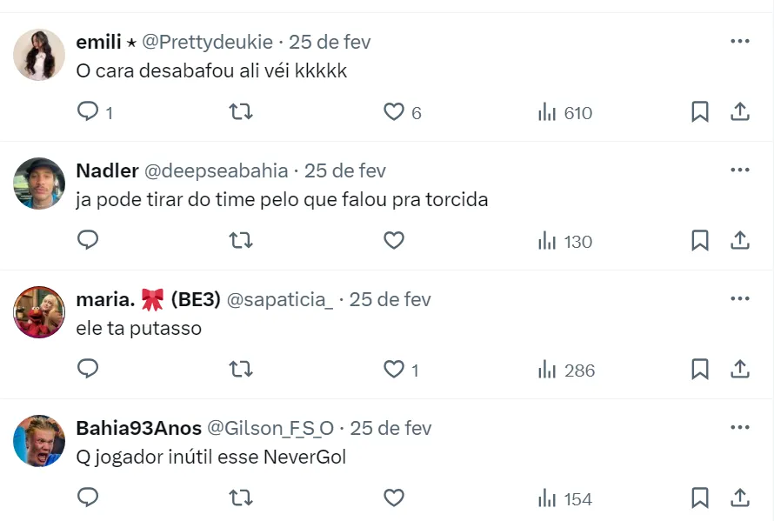Reply to Nadler's tweet
The image size is (774, 521).
(89, 241)
